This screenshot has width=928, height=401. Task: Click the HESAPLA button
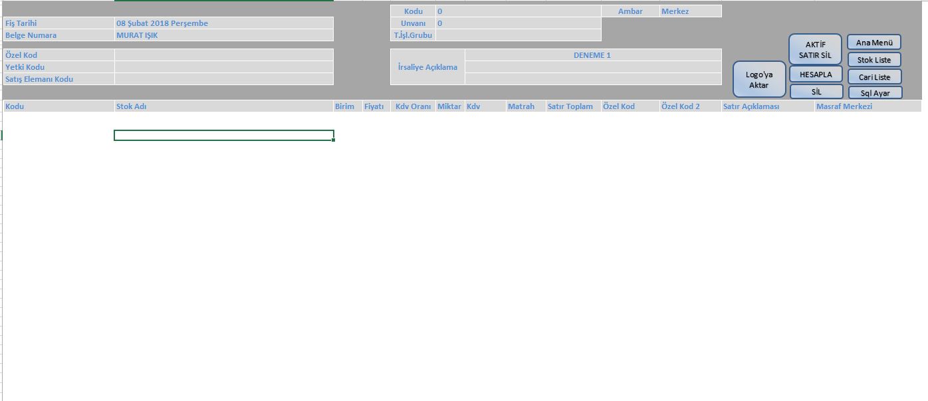816,74
